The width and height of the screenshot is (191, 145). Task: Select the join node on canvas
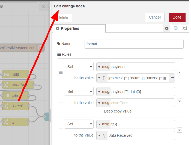pyautogui.click(x=15, y=95)
